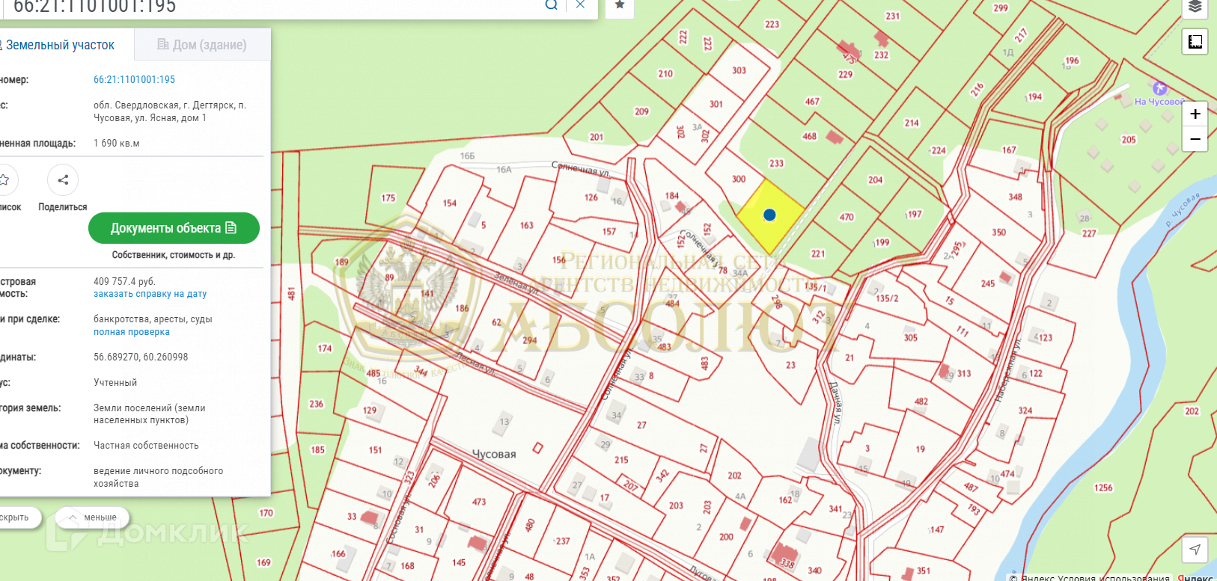The image size is (1217, 581).
Task: Select parcel 209 on the map
Action: tap(641, 111)
